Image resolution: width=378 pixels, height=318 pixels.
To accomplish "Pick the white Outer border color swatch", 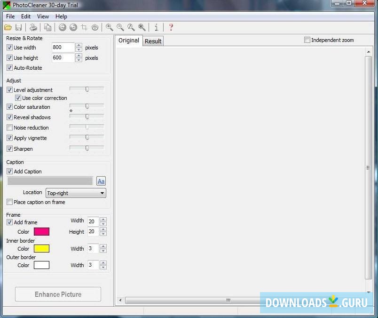I will (41, 265).
